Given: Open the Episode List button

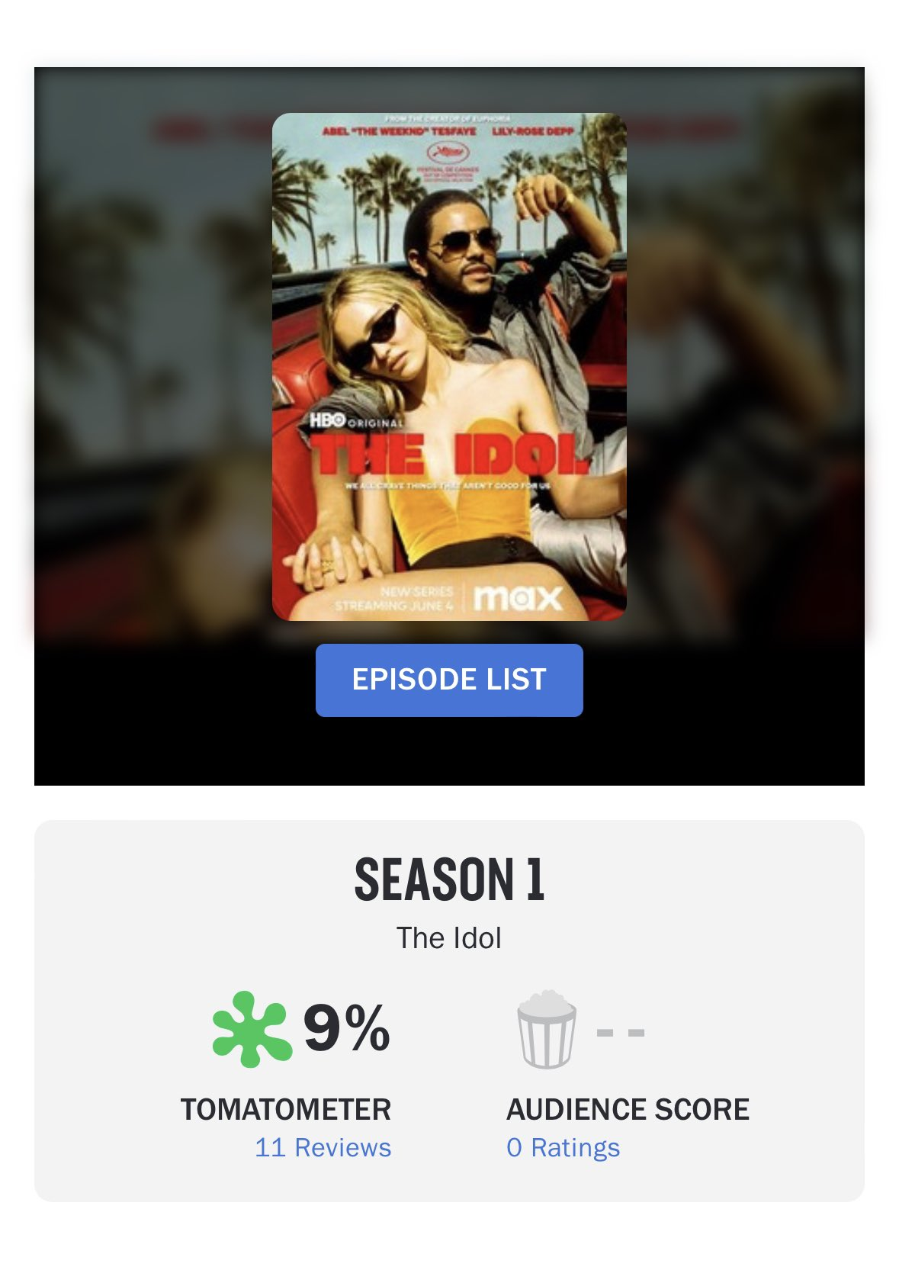Looking at the screenshot, I should click(449, 680).
